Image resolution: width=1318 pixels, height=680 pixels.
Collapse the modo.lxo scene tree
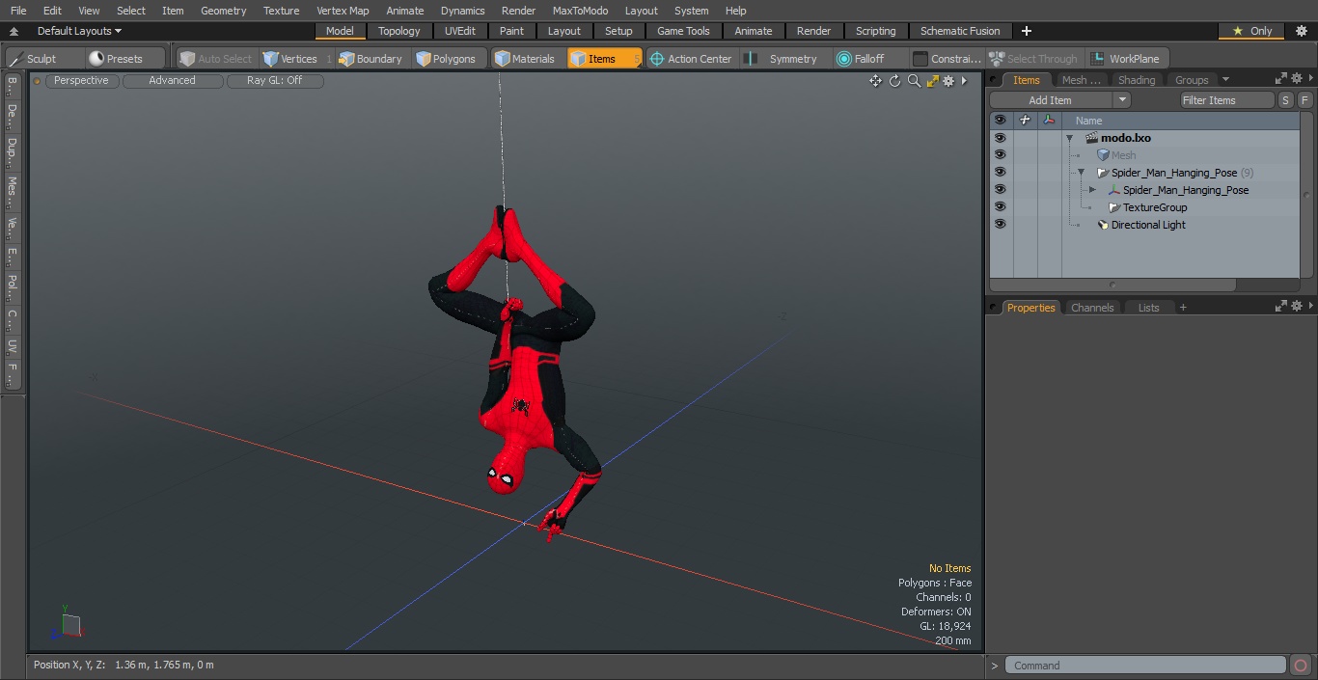point(1069,138)
